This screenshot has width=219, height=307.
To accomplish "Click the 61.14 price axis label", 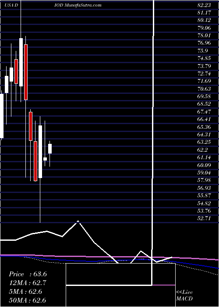I will point(204,157).
